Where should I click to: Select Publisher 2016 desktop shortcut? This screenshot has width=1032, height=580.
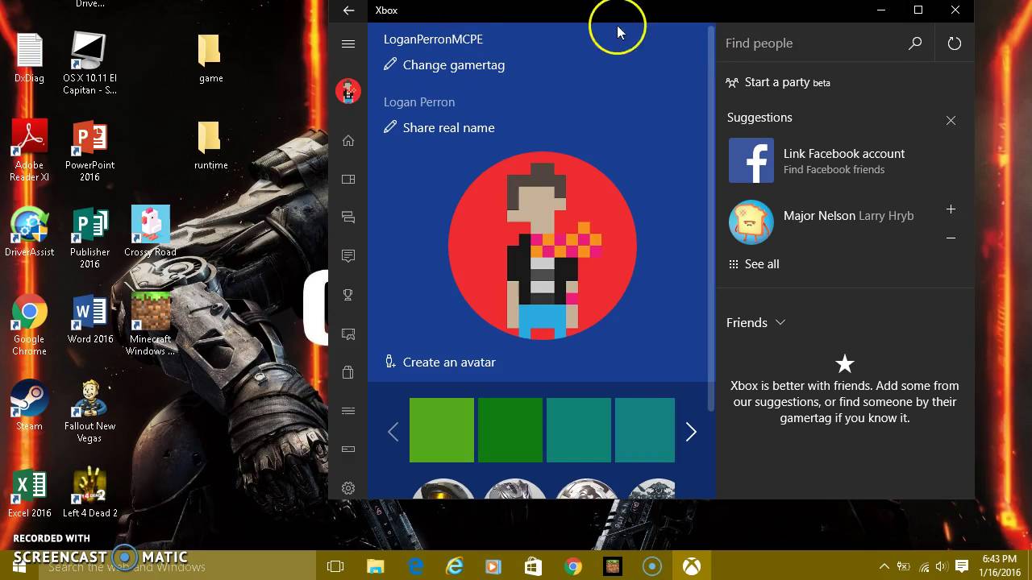tap(89, 238)
